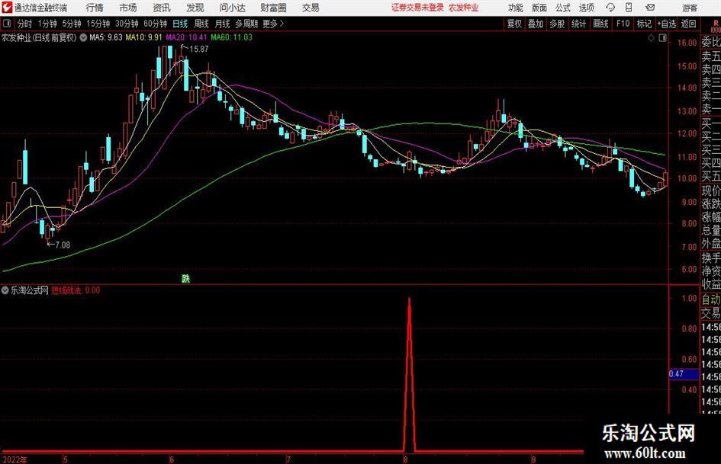
Task: Select the 周线 weekly tab
Action: tap(201, 24)
